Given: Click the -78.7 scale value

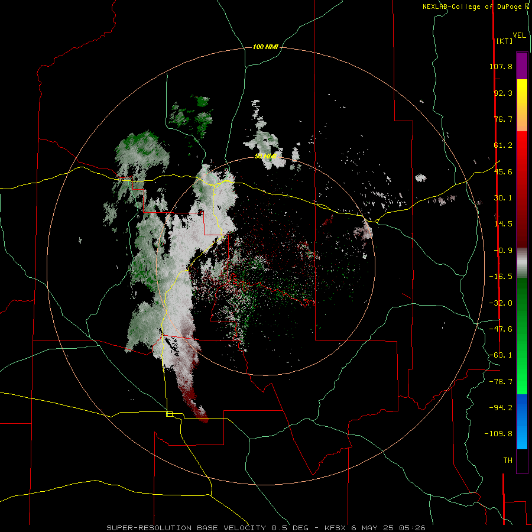Looking at the screenshot, I should coord(501,382).
